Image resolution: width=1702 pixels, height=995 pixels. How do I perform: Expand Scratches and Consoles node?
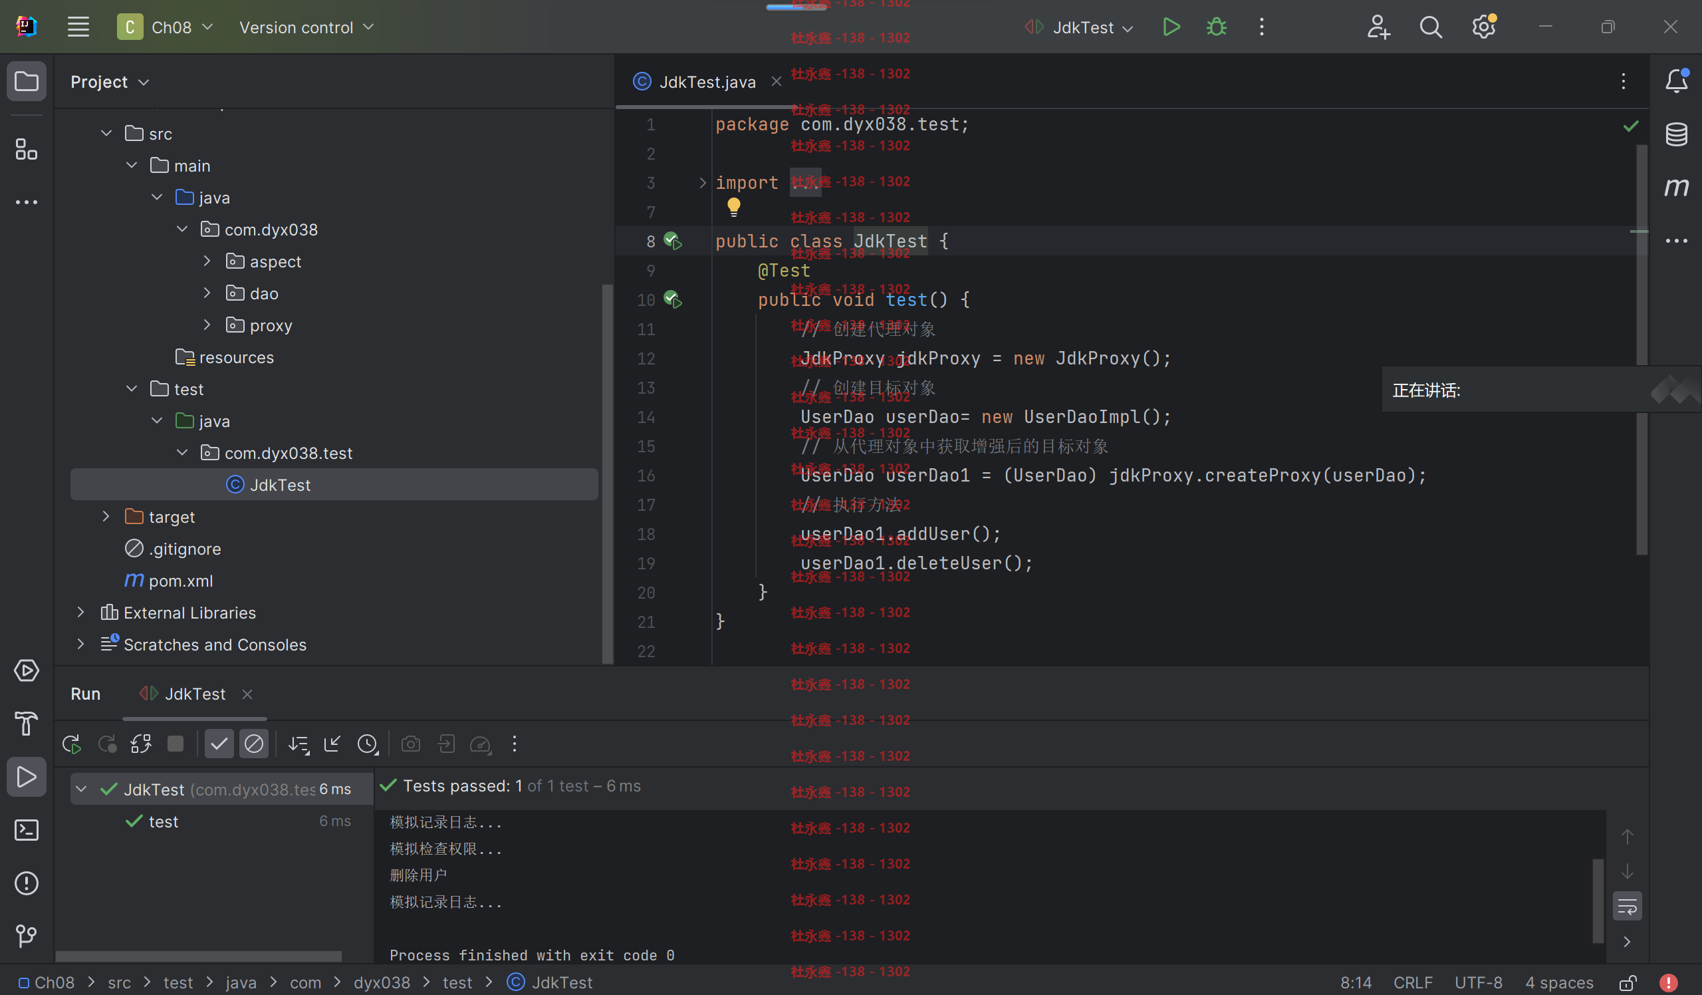(x=81, y=644)
